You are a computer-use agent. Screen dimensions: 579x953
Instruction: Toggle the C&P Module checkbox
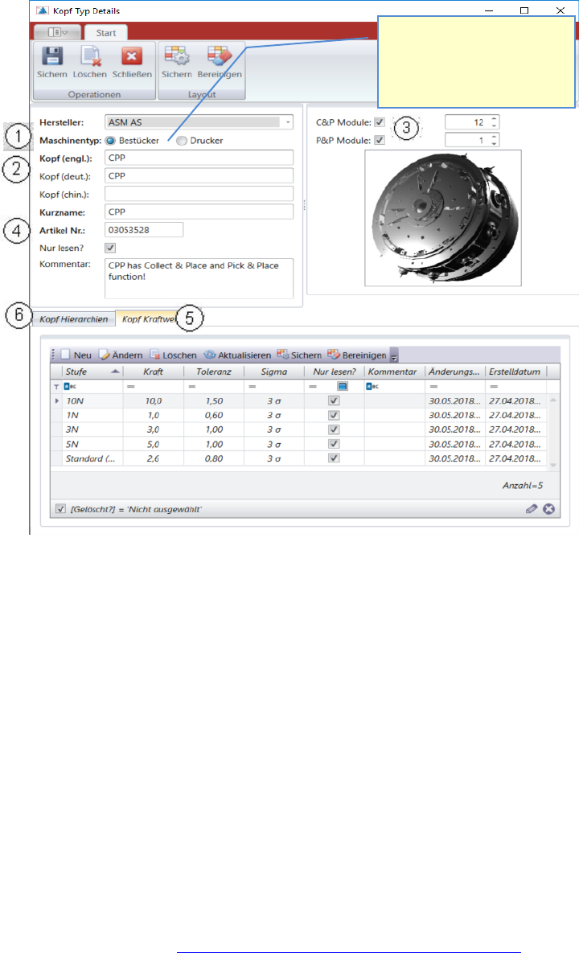coord(380,122)
